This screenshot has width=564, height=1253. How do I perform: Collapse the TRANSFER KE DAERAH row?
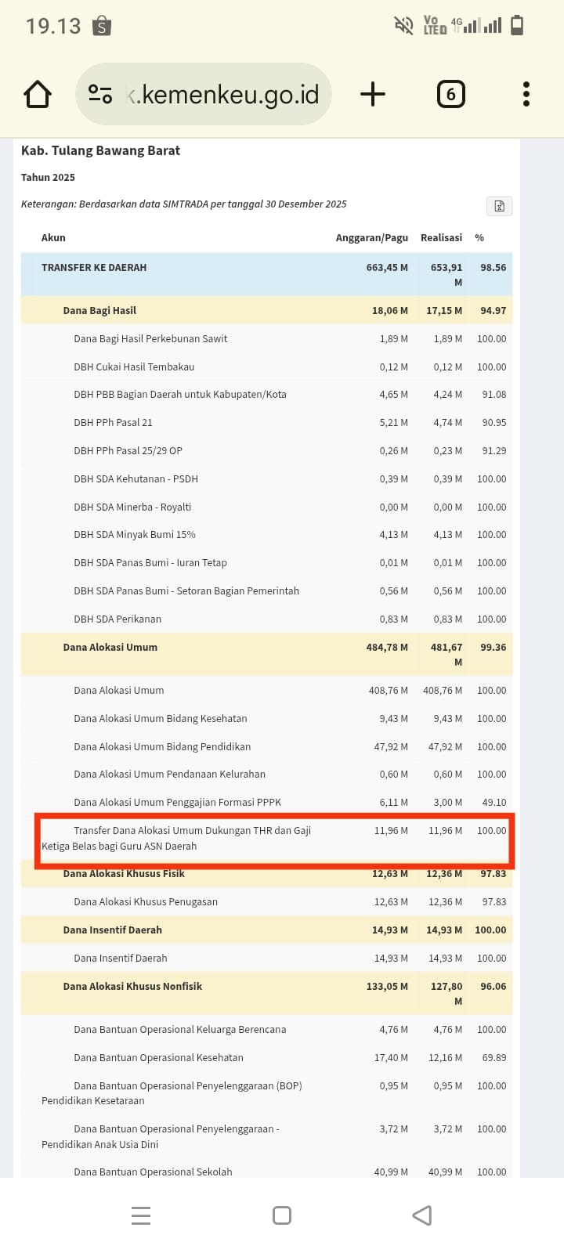pos(94,268)
